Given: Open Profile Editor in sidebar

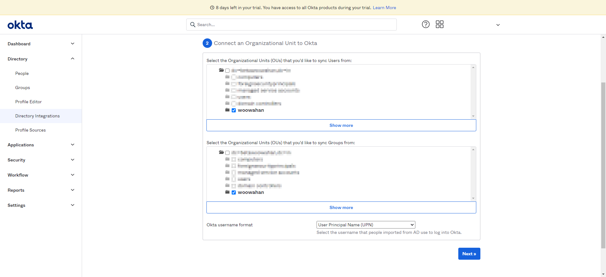Looking at the screenshot, I should (x=28, y=102).
